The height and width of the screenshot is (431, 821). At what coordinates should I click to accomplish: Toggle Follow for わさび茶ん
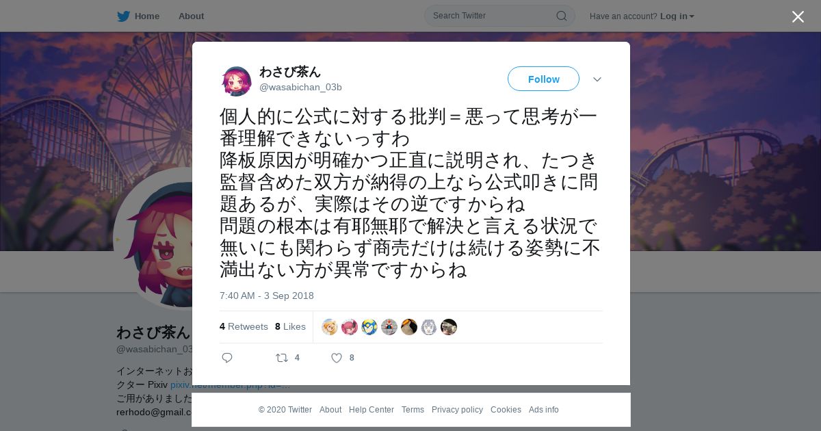pyautogui.click(x=543, y=79)
